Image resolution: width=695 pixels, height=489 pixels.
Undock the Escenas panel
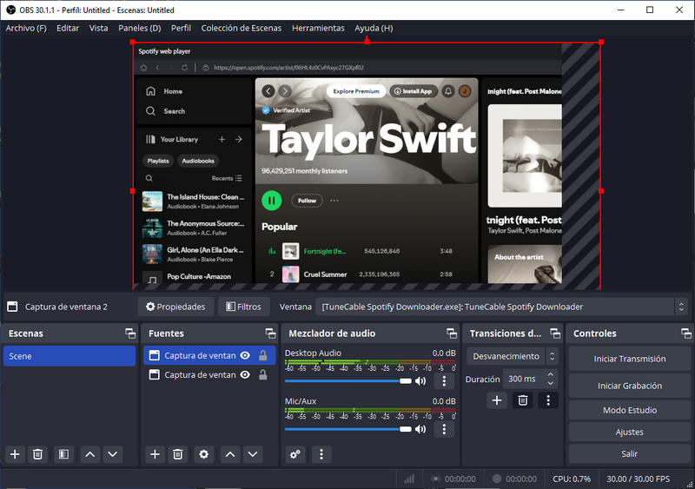coord(130,334)
